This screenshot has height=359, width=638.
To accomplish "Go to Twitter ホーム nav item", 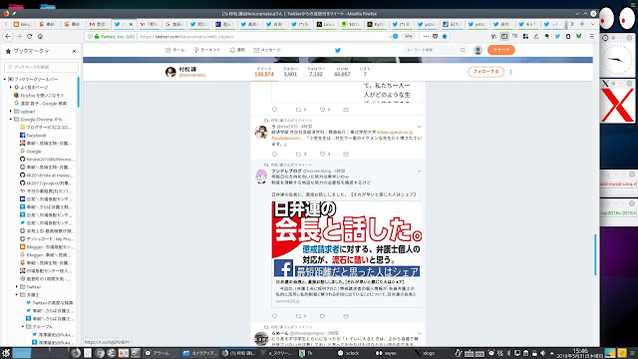I will (175, 50).
